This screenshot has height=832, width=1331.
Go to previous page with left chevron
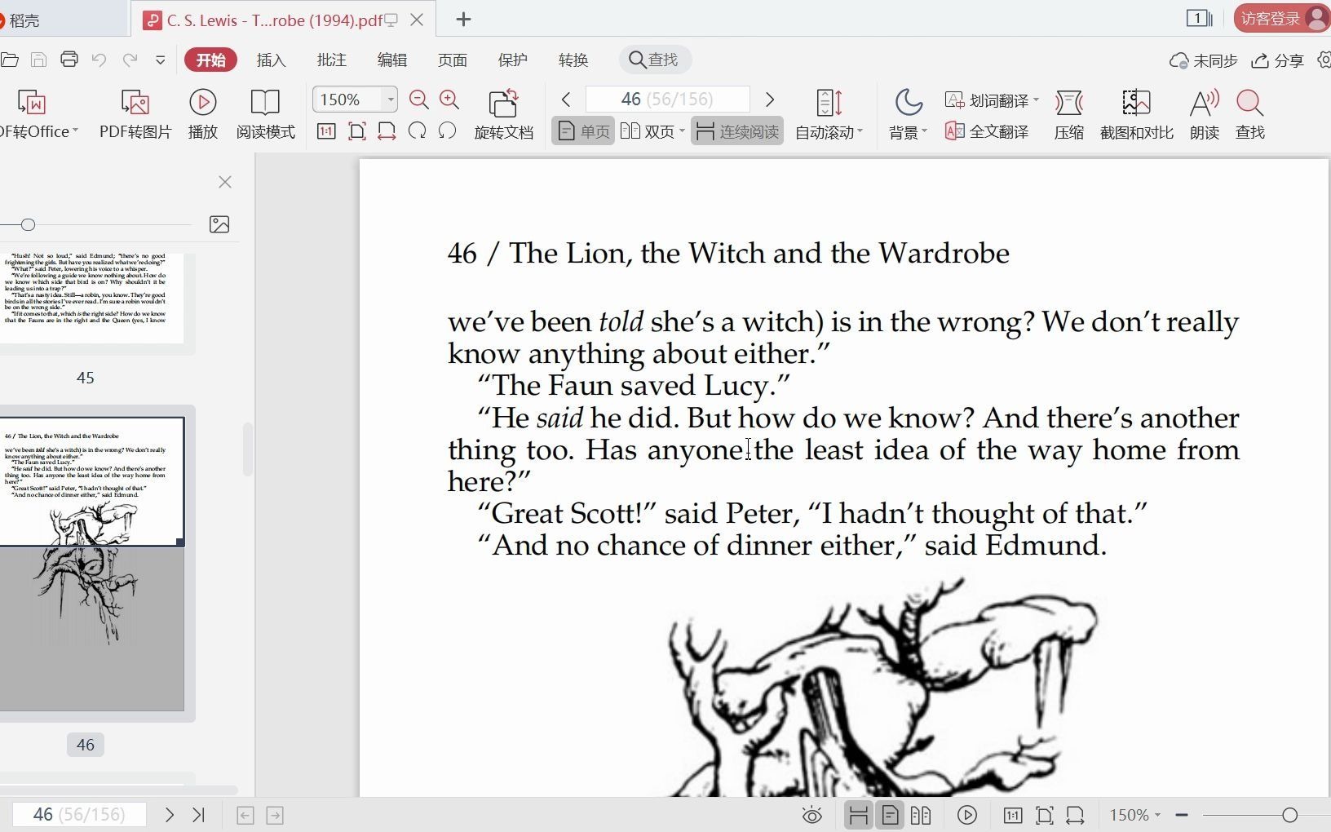pos(566,100)
